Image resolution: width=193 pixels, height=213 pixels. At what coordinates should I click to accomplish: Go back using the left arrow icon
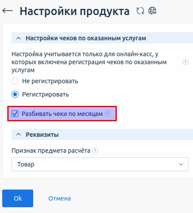8,11
